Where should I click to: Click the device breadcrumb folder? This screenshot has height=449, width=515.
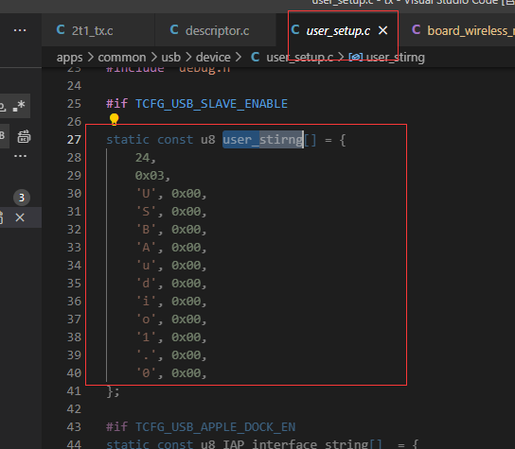click(213, 58)
